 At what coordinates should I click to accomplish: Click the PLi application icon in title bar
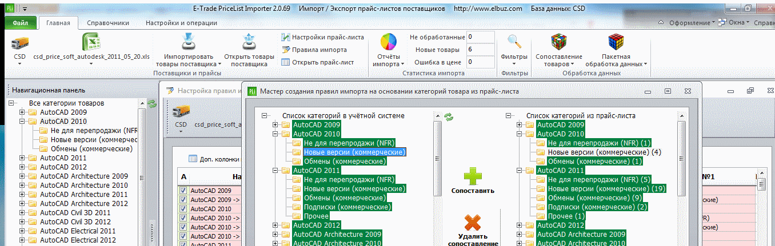10,9
